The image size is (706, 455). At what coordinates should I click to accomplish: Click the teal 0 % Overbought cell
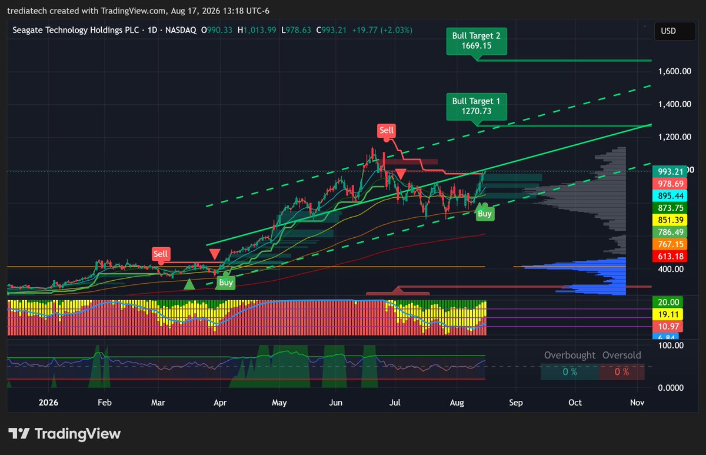[x=570, y=372]
